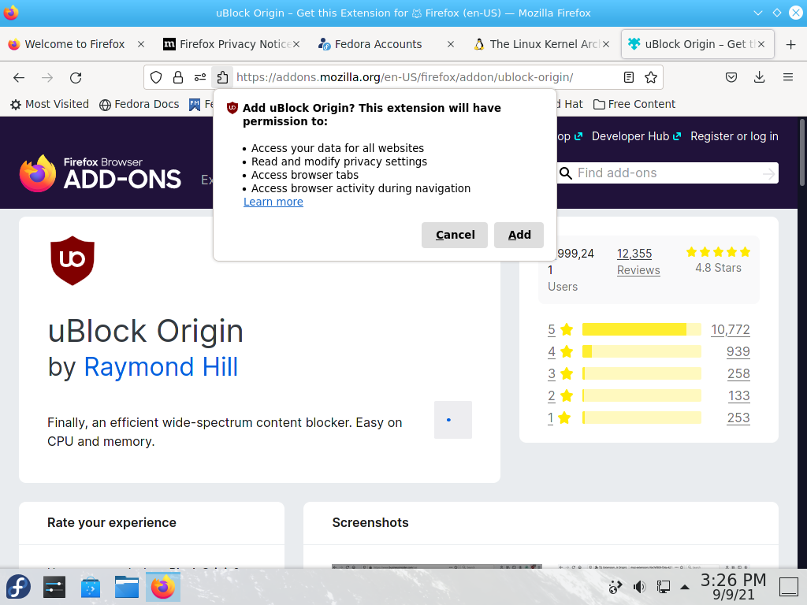This screenshot has height=605, width=807.
Task: Close the Fedora Accounts tab
Action: pyautogui.click(x=451, y=45)
